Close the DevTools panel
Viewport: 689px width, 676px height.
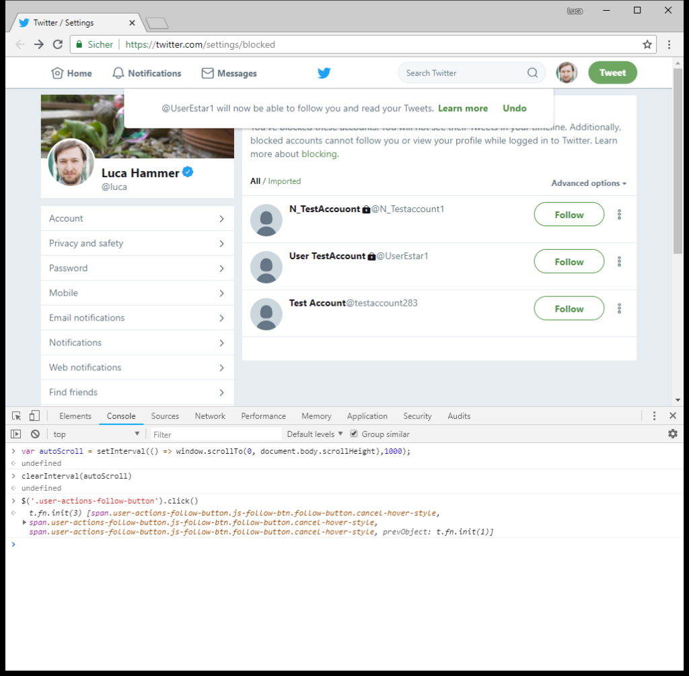pos(673,415)
